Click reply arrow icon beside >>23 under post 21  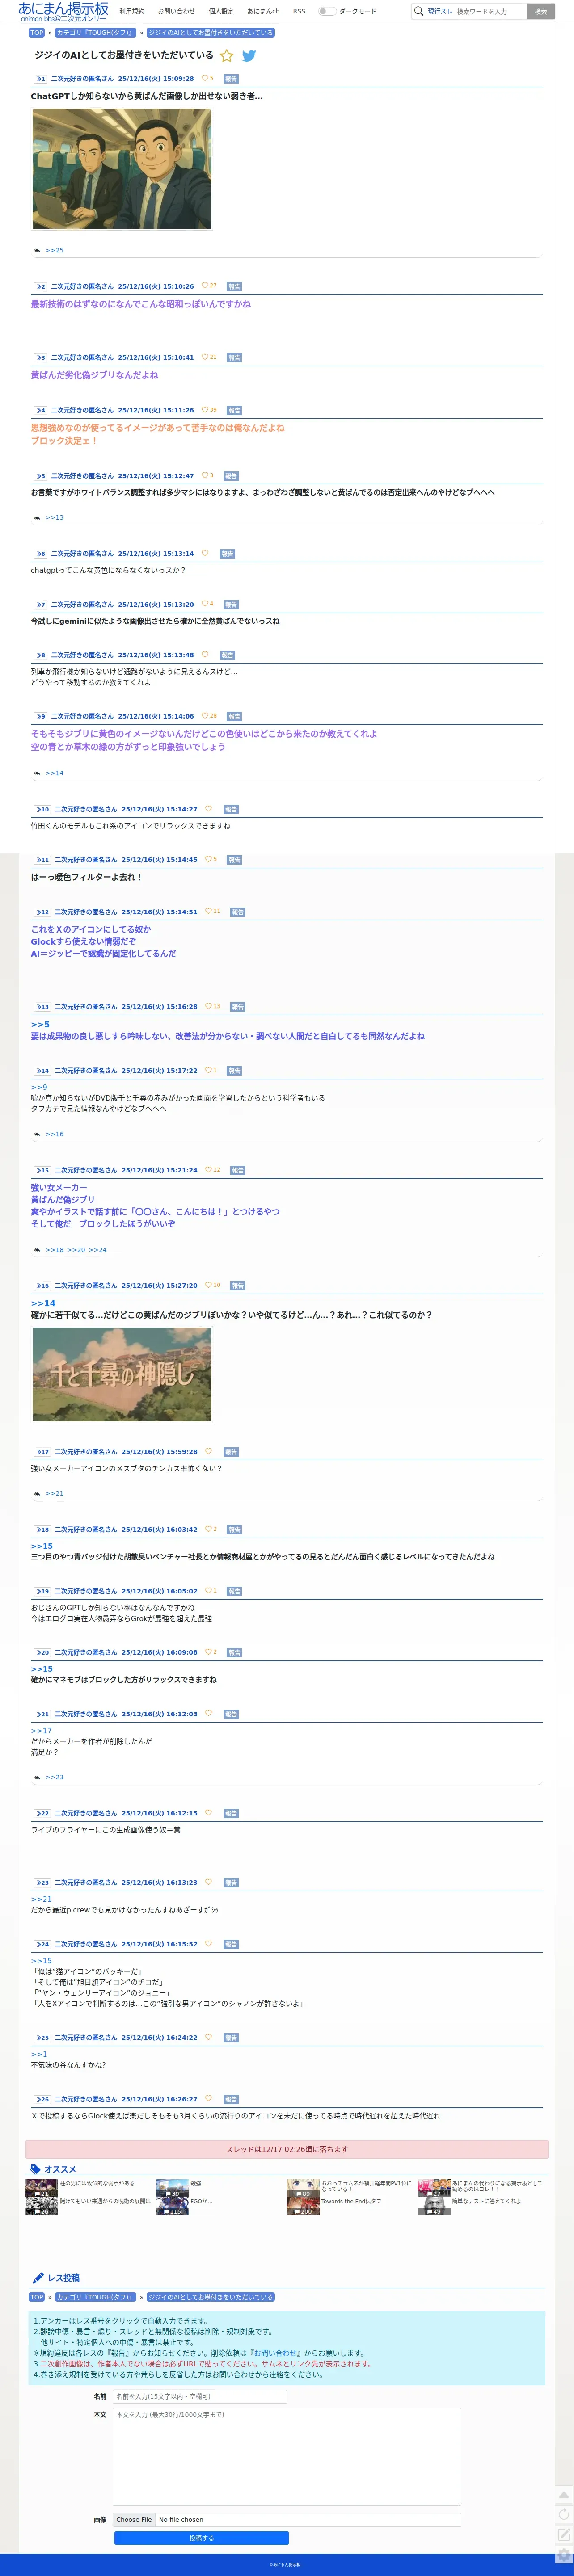[x=37, y=1777]
